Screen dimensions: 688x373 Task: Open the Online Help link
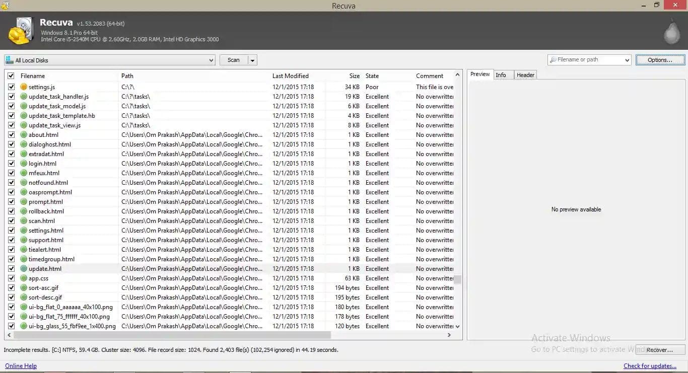21,366
